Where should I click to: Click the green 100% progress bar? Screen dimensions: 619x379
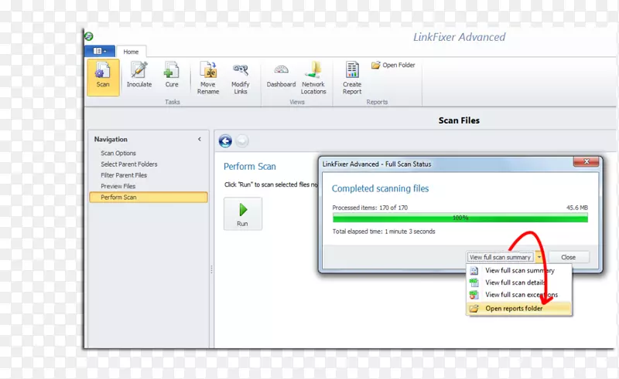coord(460,218)
